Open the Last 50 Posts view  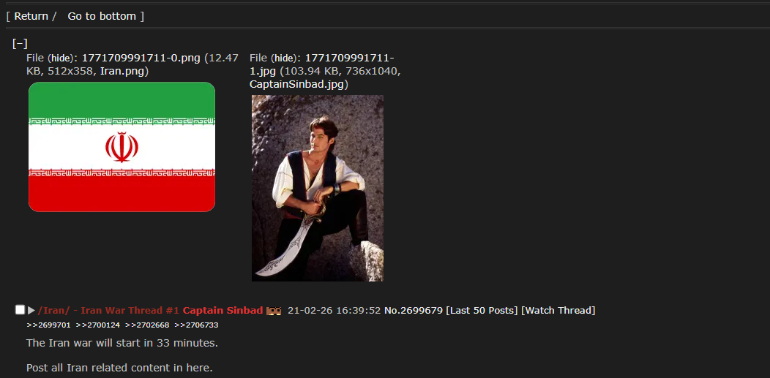482,310
